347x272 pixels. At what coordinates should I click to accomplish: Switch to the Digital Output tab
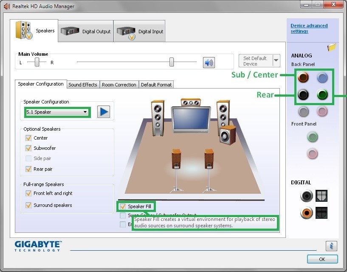pyautogui.click(x=86, y=31)
